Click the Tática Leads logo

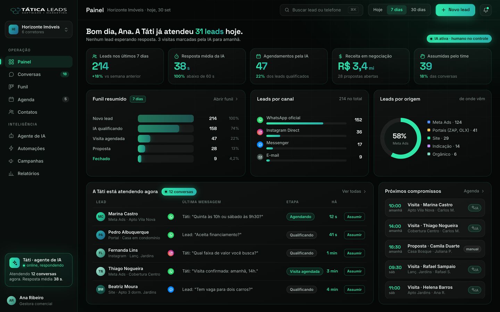(39, 10)
